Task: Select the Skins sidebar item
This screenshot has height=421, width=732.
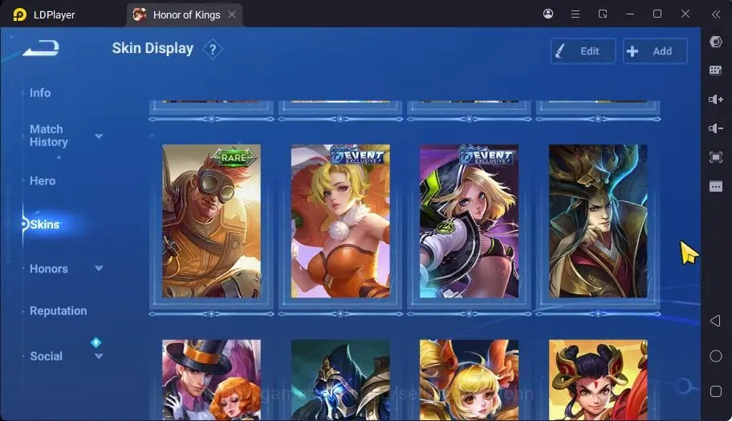Action: pyautogui.click(x=44, y=225)
